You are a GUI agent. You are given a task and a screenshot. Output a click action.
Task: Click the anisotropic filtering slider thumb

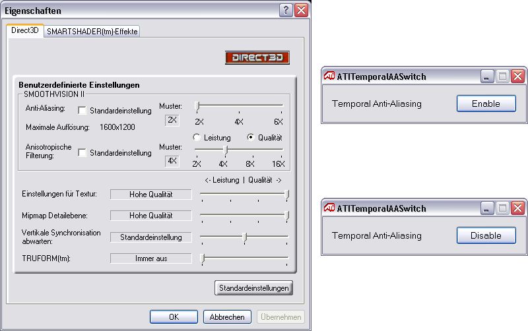click(x=226, y=150)
